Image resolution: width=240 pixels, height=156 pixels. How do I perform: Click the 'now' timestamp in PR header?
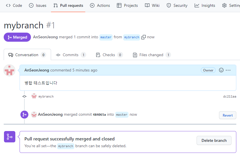coord(151,37)
